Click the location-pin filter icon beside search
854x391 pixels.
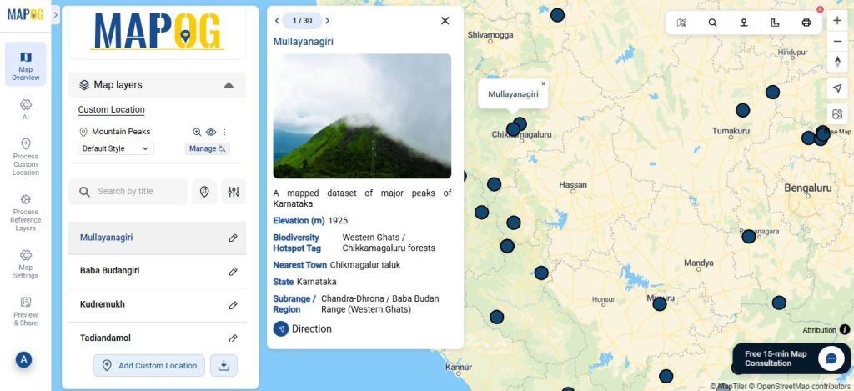(x=204, y=192)
